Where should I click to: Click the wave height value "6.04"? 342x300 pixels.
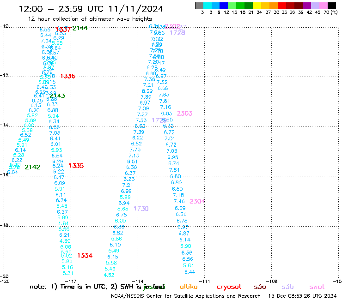pyautogui.click(x=12, y=172)
